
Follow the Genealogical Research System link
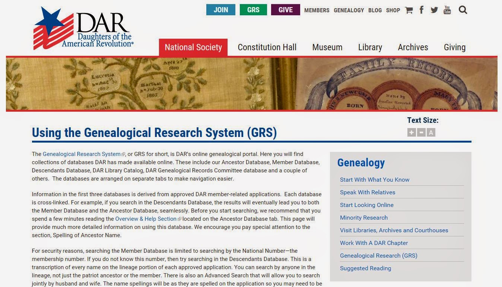tap(82, 154)
